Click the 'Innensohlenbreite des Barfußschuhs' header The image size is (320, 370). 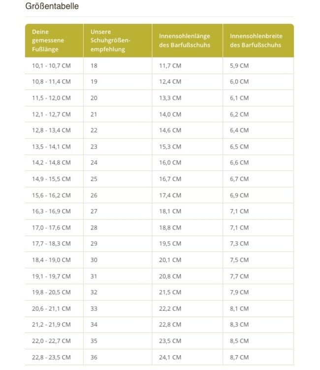click(256, 40)
